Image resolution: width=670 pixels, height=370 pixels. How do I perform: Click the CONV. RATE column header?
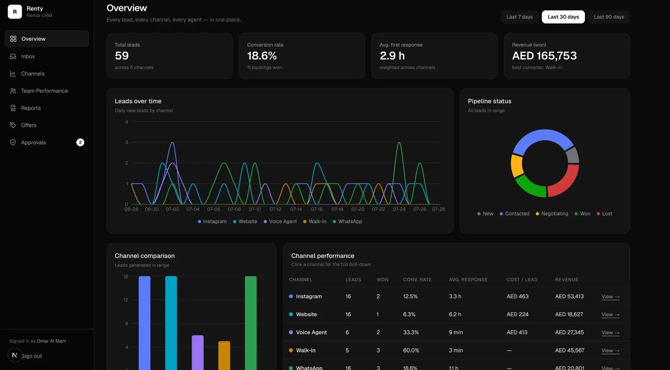(417, 280)
